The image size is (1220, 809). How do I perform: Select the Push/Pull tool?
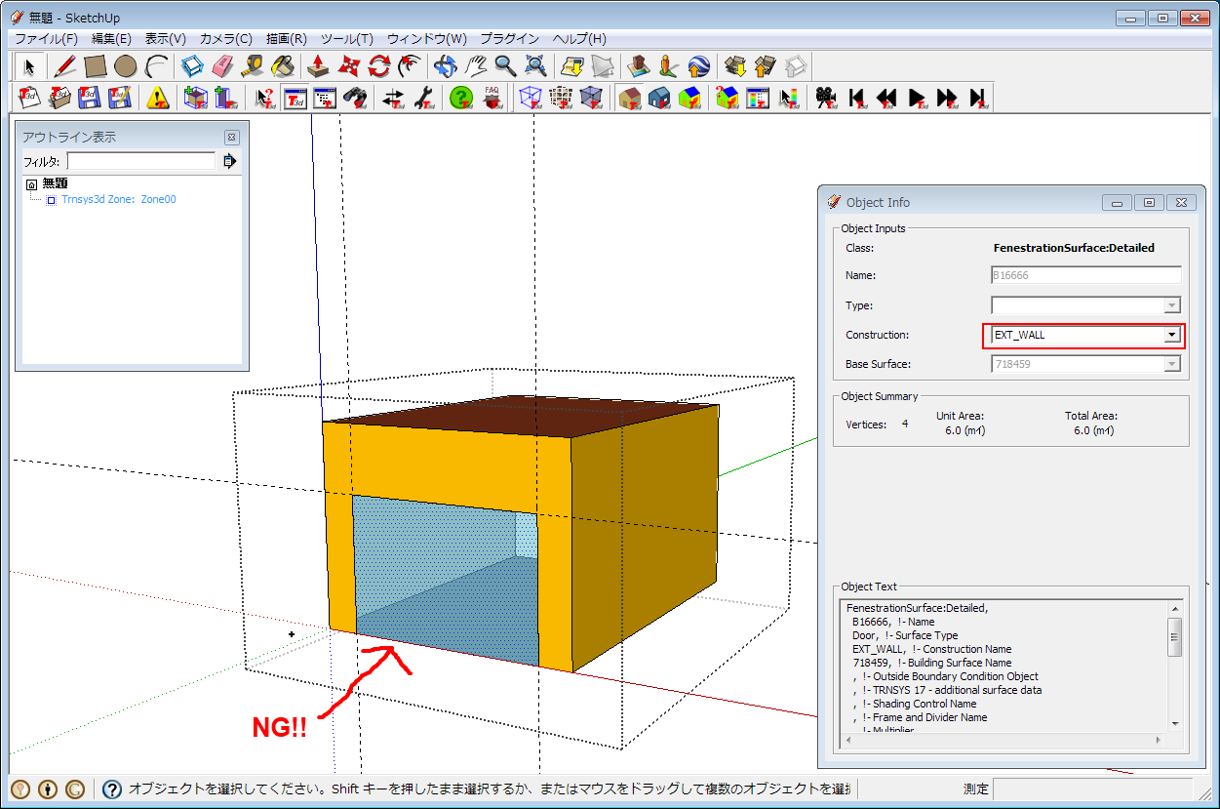(x=318, y=66)
